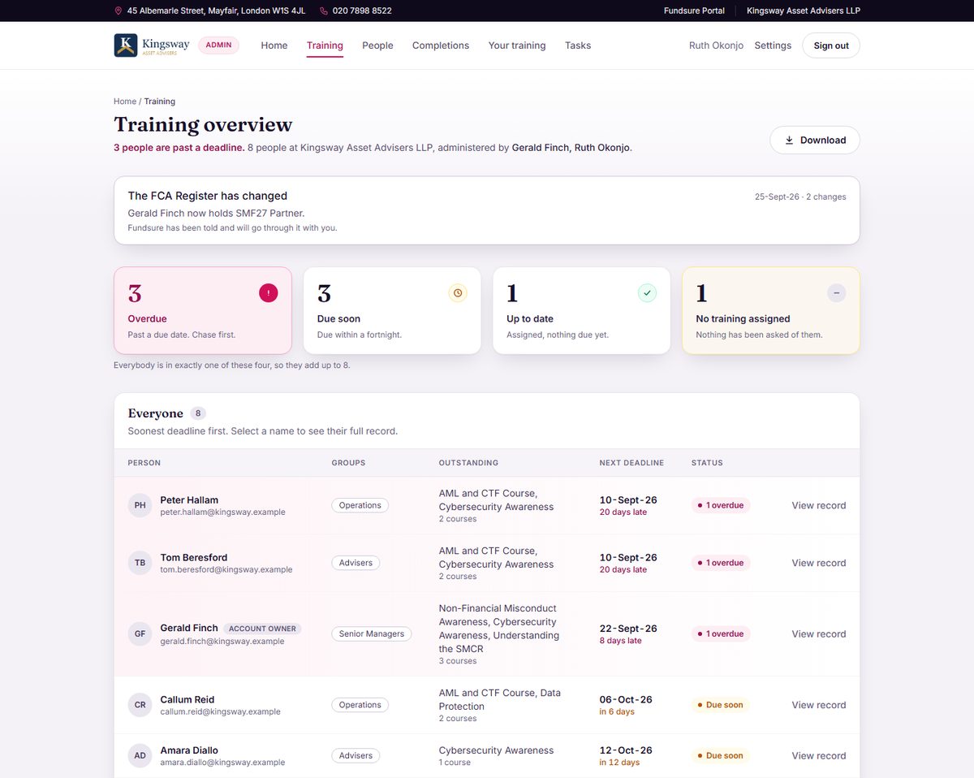Click the Due soon clock icon
Image resolution: width=974 pixels, height=778 pixels.
coord(458,293)
